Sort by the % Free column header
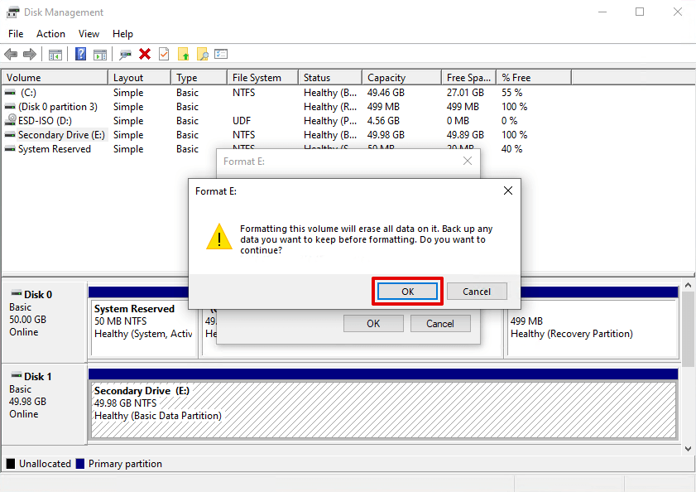 tap(534, 77)
